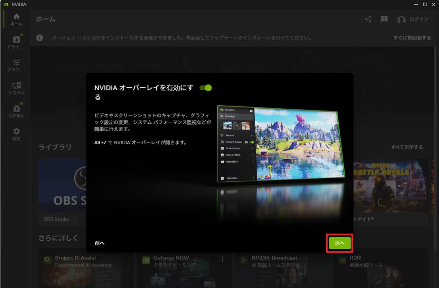Click the NVIDIA logo in the title bar

(x=5, y=4)
